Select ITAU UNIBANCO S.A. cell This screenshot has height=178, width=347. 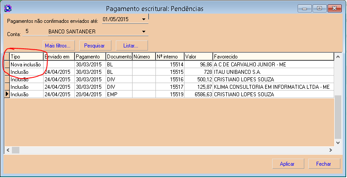tap(273, 72)
